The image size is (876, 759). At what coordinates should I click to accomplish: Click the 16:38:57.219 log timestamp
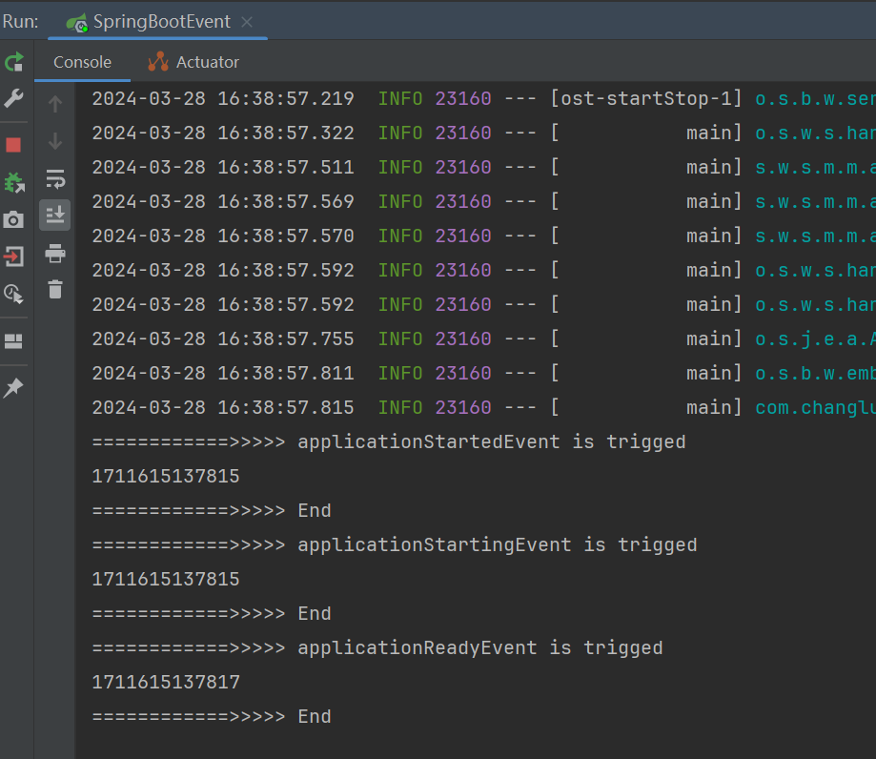(285, 98)
